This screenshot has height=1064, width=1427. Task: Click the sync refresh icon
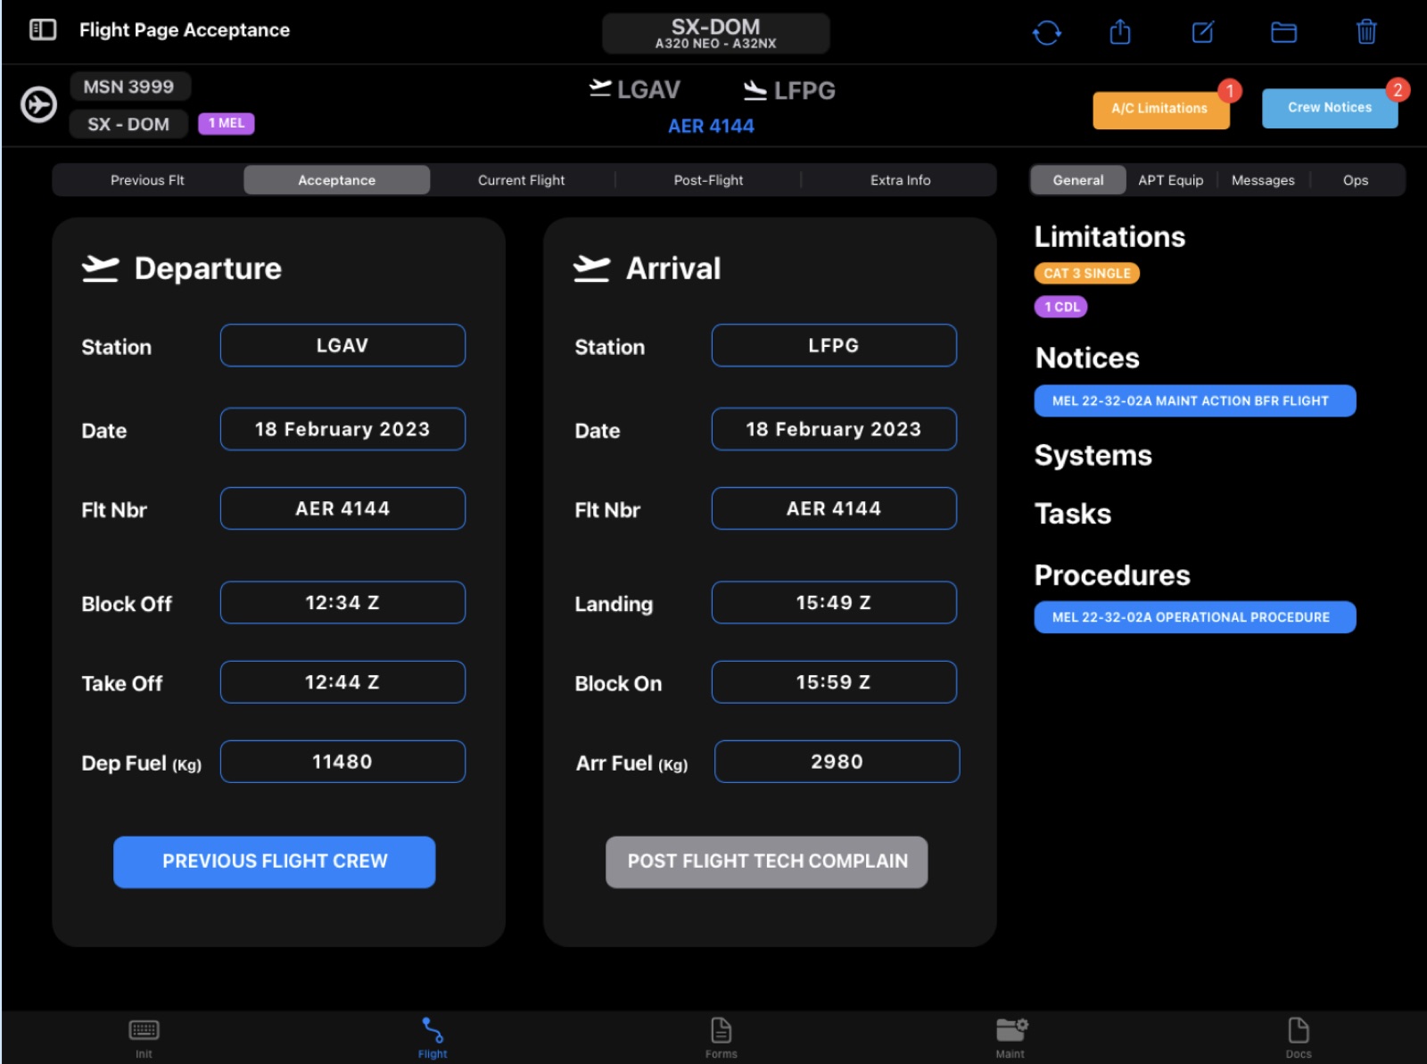pyautogui.click(x=1046, y=33)
